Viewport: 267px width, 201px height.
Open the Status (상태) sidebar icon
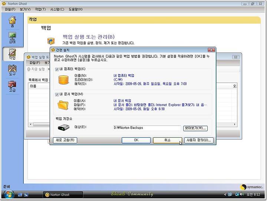[12, 38]
